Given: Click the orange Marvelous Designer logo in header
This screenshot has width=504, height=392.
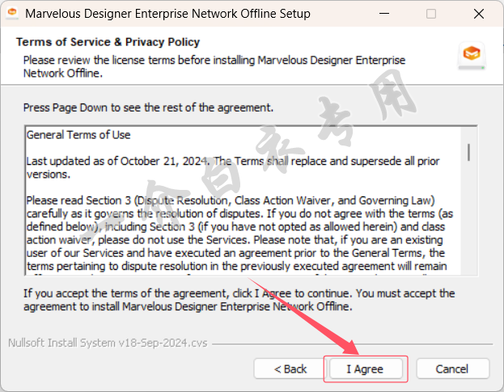Looking at the screenshot, I should coord(471,54).
